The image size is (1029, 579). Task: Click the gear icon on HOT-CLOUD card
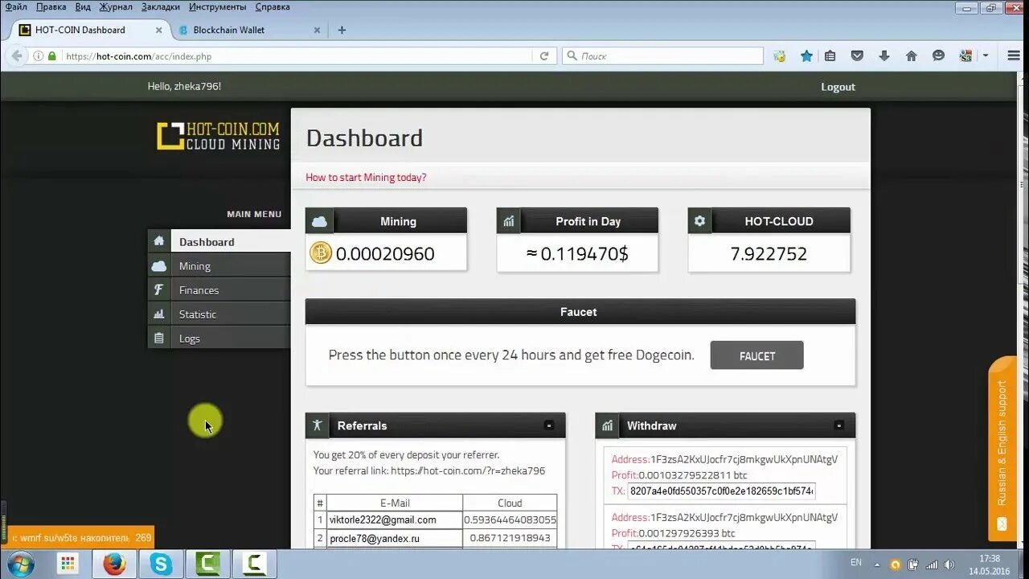(x=700, y=221)
